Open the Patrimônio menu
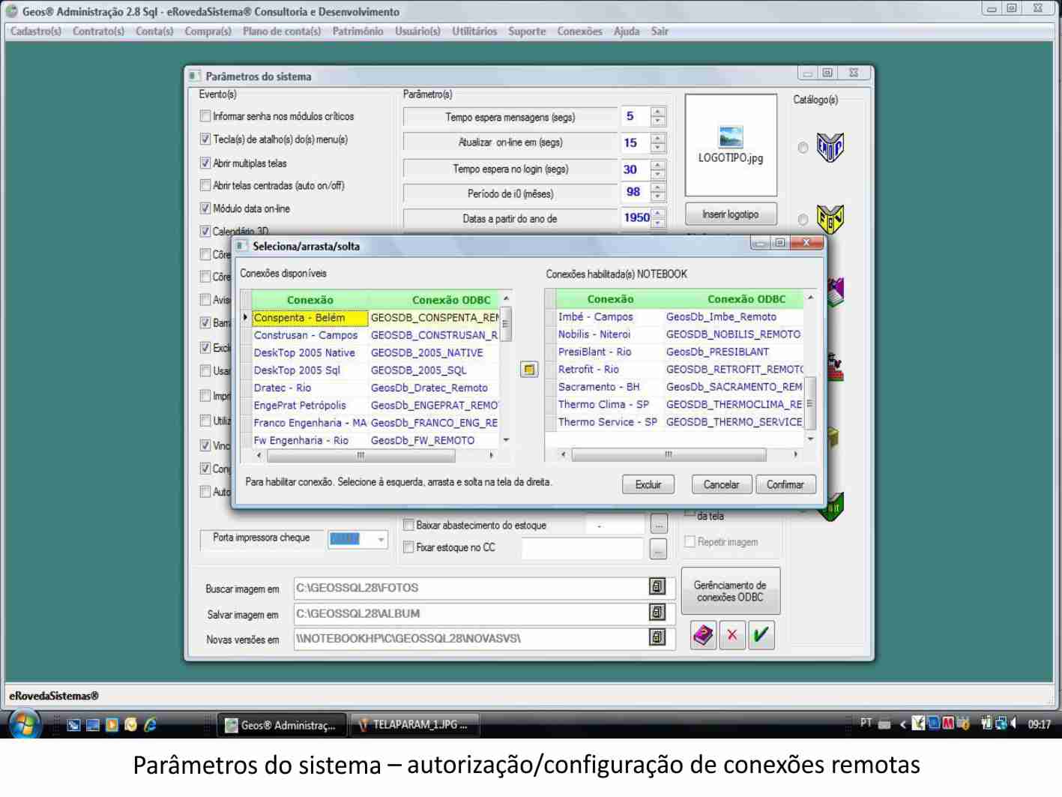 coord(357,31)
